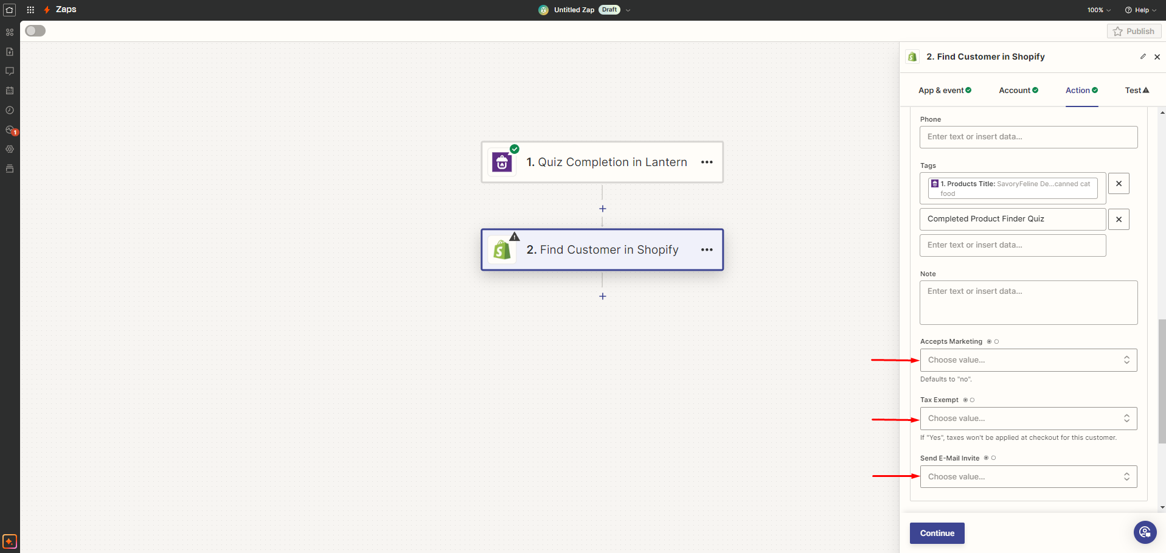
Task: Open the Zapier home icon
Action: tap(10, 10)
